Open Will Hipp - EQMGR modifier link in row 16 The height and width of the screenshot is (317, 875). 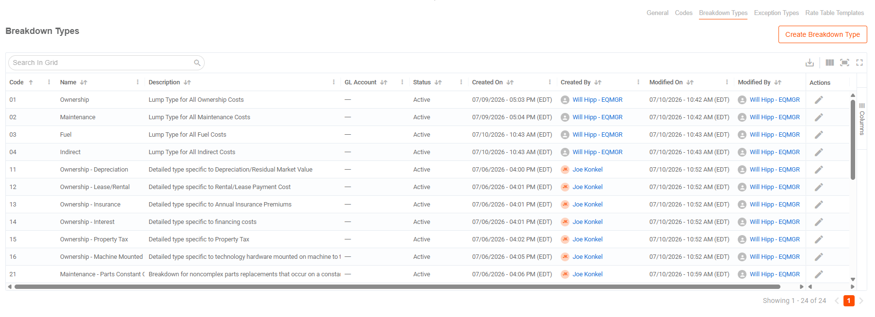tap(775, 257)
